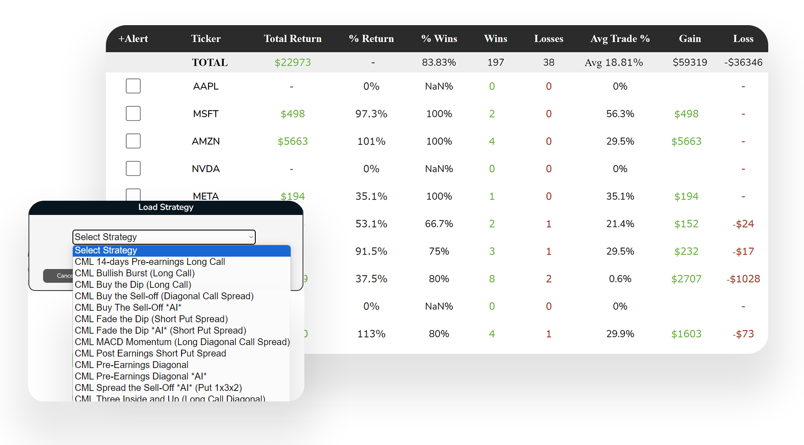This screenshot has width=804, height=445.
Task: Click the $1603 gain value
Action: point(686,334)
